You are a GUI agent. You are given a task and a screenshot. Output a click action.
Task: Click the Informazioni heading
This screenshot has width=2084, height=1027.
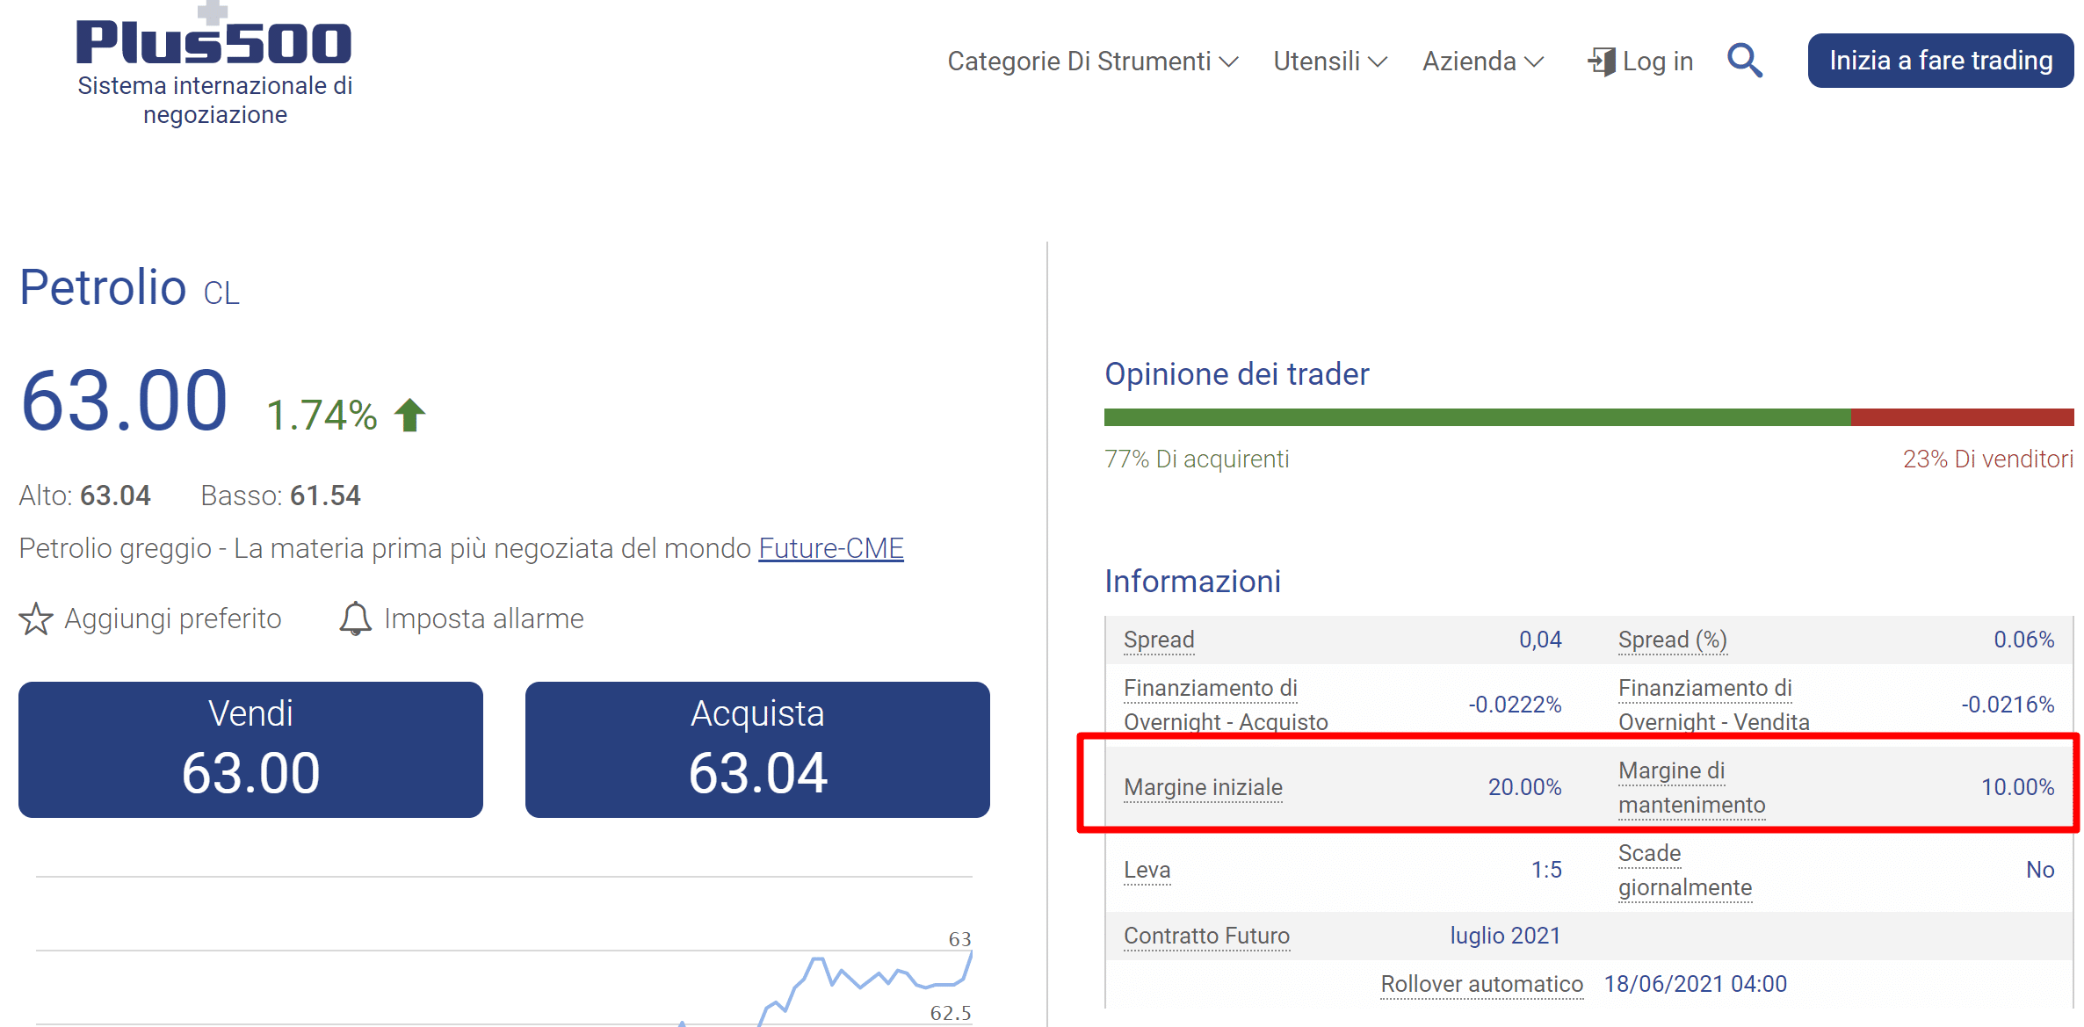[x=1192, y=582]
